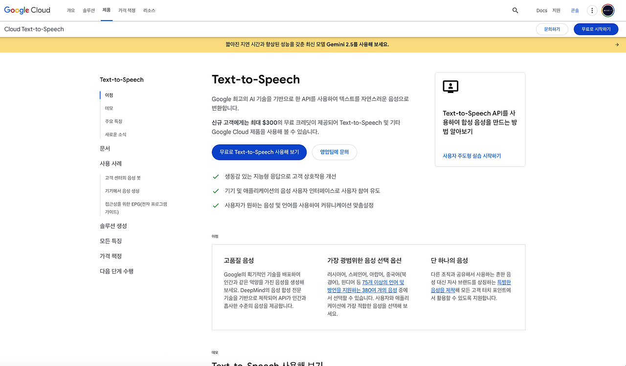Open the 특별한 음성을 제작 link

[x=471, y=286]
